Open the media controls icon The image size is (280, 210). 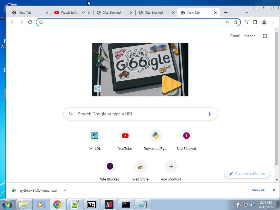[x=247, y=22]
